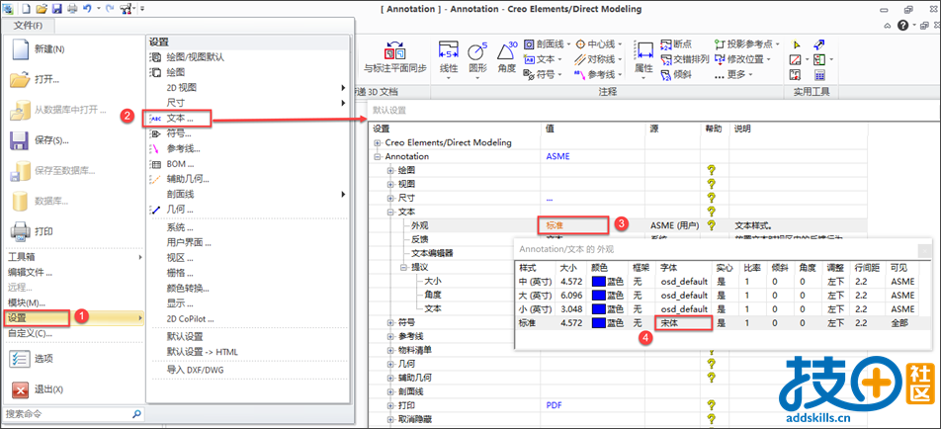941x429 pixels.
Task: Click the 线性 dimension icon
Action: coord(449,51)
